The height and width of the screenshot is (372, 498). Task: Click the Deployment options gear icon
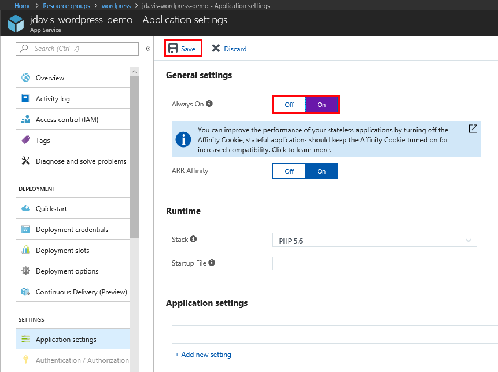(25, 271)
